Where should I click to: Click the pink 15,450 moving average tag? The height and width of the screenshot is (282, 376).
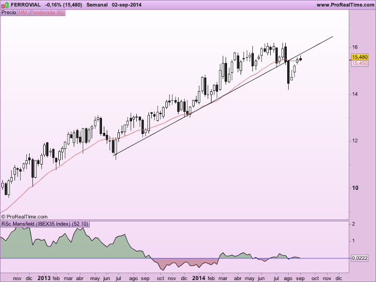click(x=360, y=63)
